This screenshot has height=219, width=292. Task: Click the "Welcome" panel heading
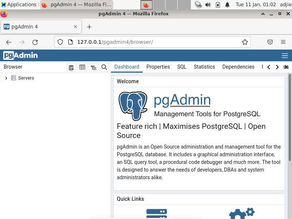point(128,81)
